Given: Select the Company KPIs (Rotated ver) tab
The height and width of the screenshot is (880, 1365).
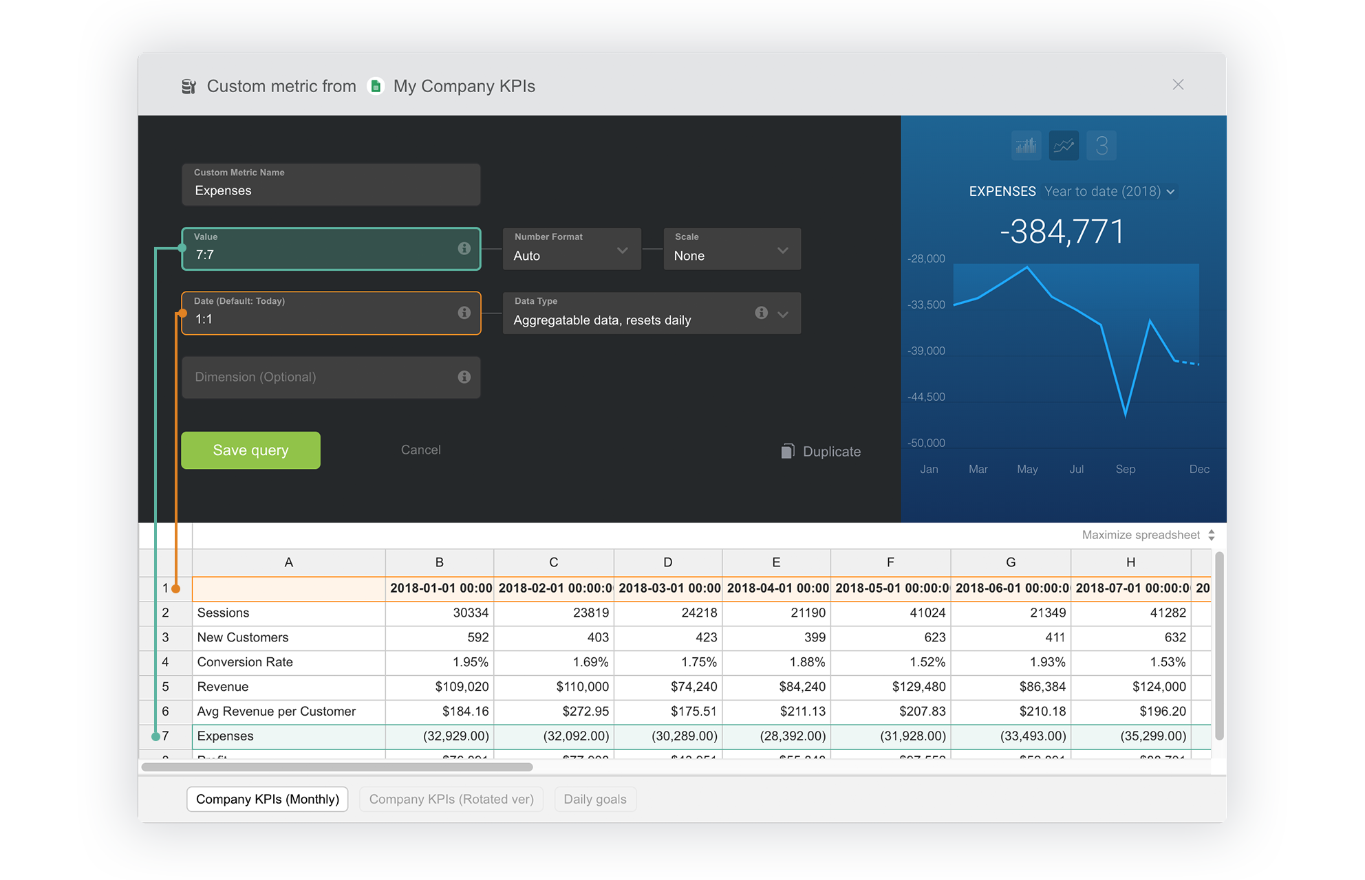Looking at the screenshot, I should (451, 799).
